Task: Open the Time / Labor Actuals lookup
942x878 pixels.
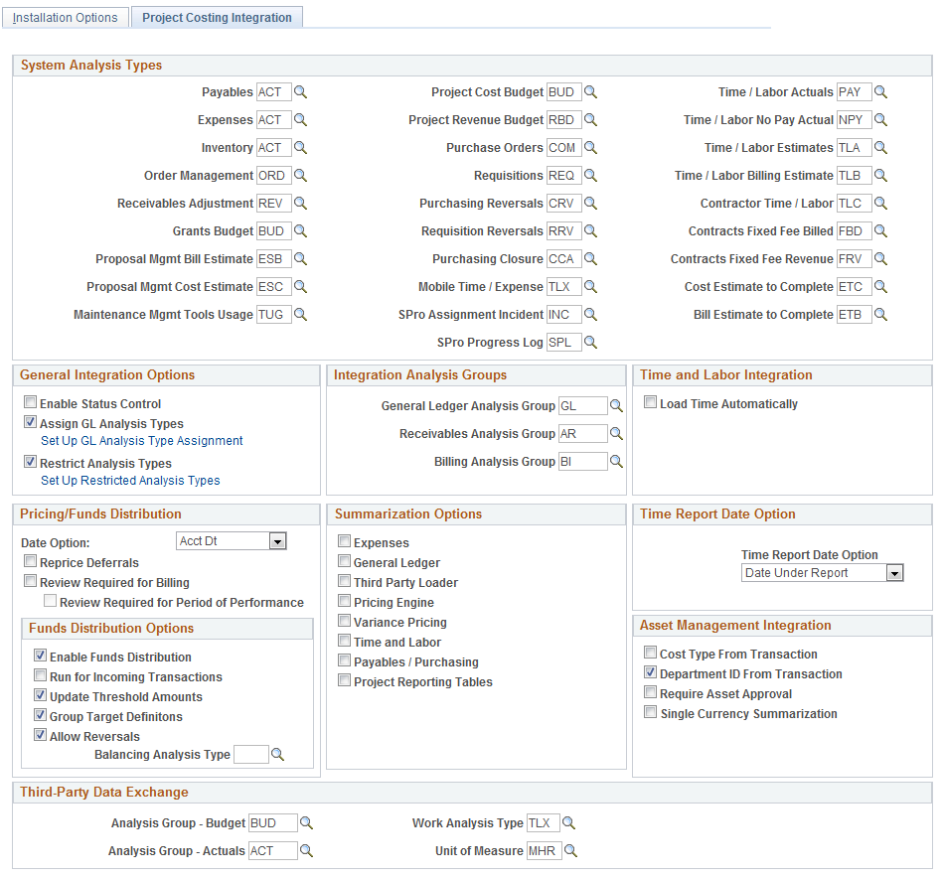Action: click(x=881, y=91)
